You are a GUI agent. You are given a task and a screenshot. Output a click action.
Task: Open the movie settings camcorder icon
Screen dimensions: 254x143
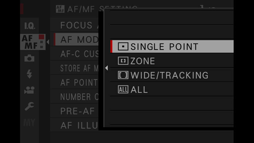click(x=29, y=90)
